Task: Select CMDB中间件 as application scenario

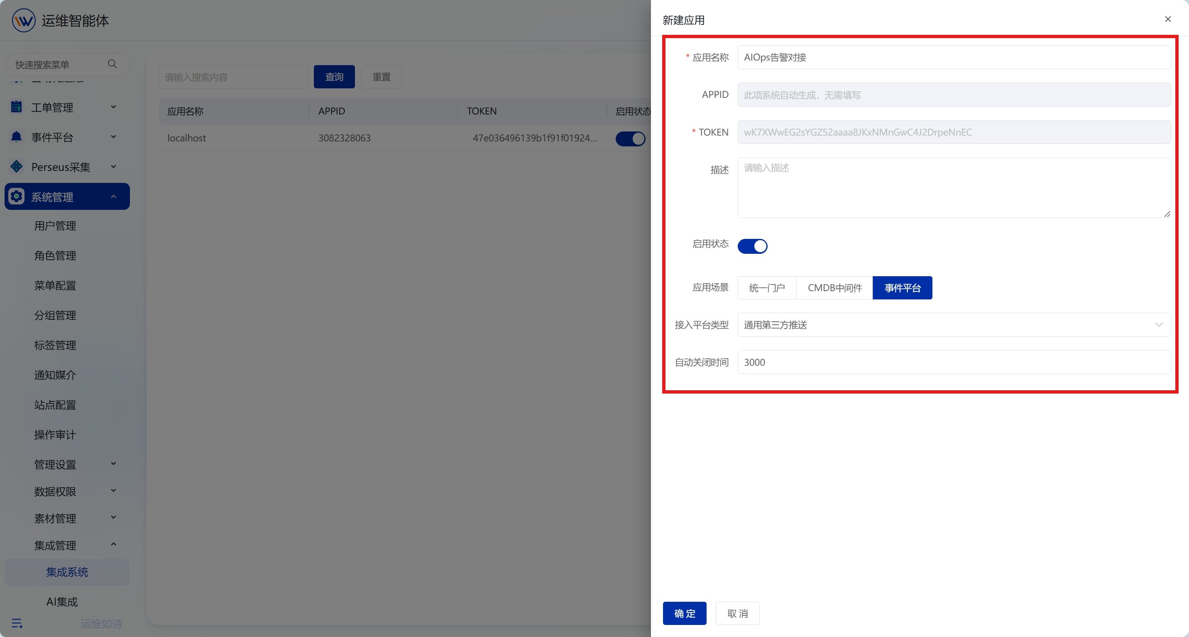Action: click(x=834, y=288)
